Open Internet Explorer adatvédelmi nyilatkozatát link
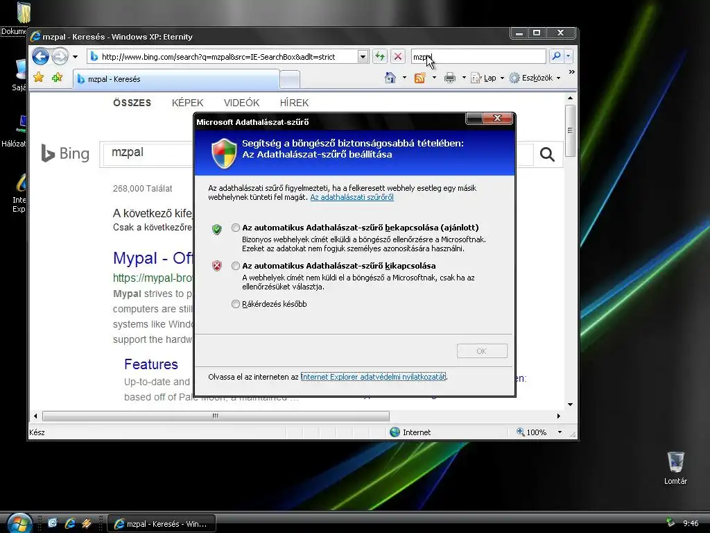Image resolution: width=710 pixels, height=533 pixels. coord(373,377)
